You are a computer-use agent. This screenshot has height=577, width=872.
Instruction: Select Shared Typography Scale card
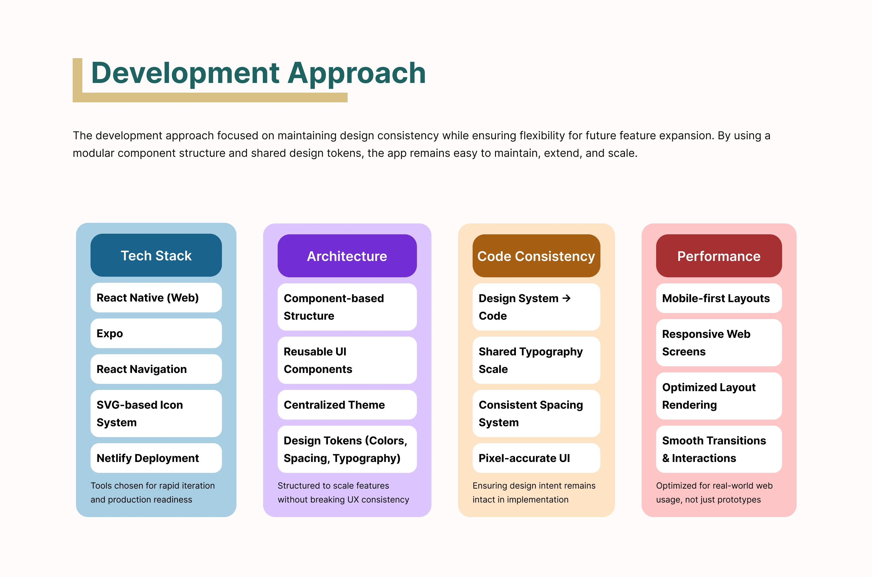(536, 360)
